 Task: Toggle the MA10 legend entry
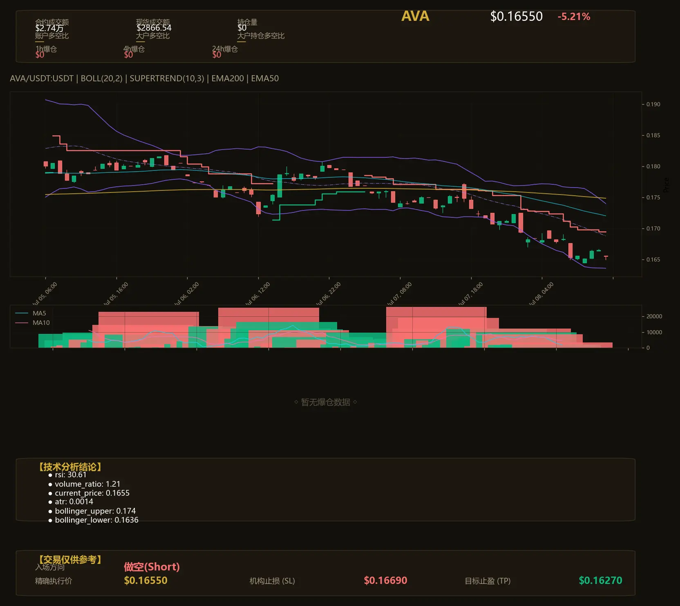click(41, 323)
